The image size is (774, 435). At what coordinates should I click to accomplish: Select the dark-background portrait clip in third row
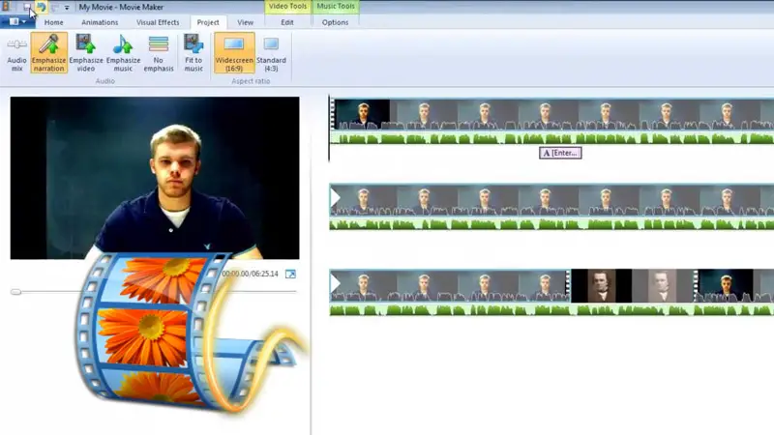pyautogui.click(x=601, y=285)
